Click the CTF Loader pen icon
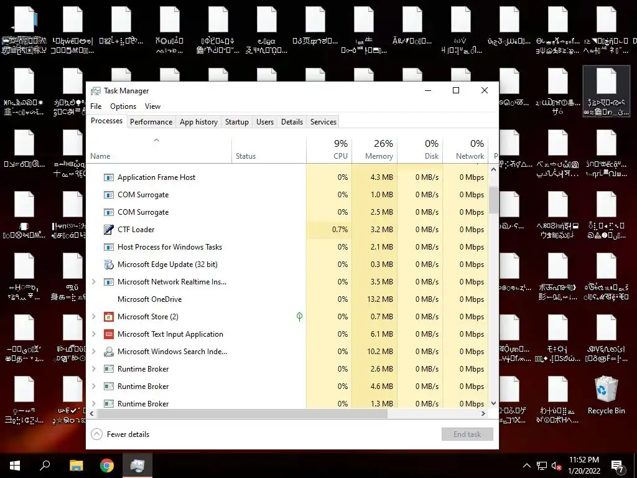637x478 pixels. pos(108,230)
